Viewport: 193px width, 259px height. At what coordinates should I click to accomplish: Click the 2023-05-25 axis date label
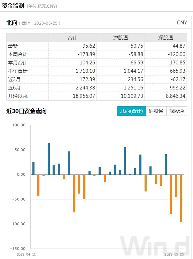coord(174,254)
